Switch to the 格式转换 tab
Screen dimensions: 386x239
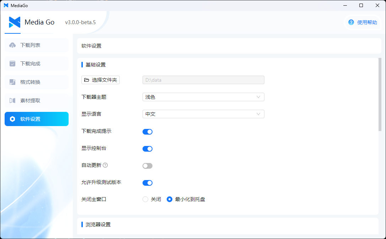pos(36,82)
